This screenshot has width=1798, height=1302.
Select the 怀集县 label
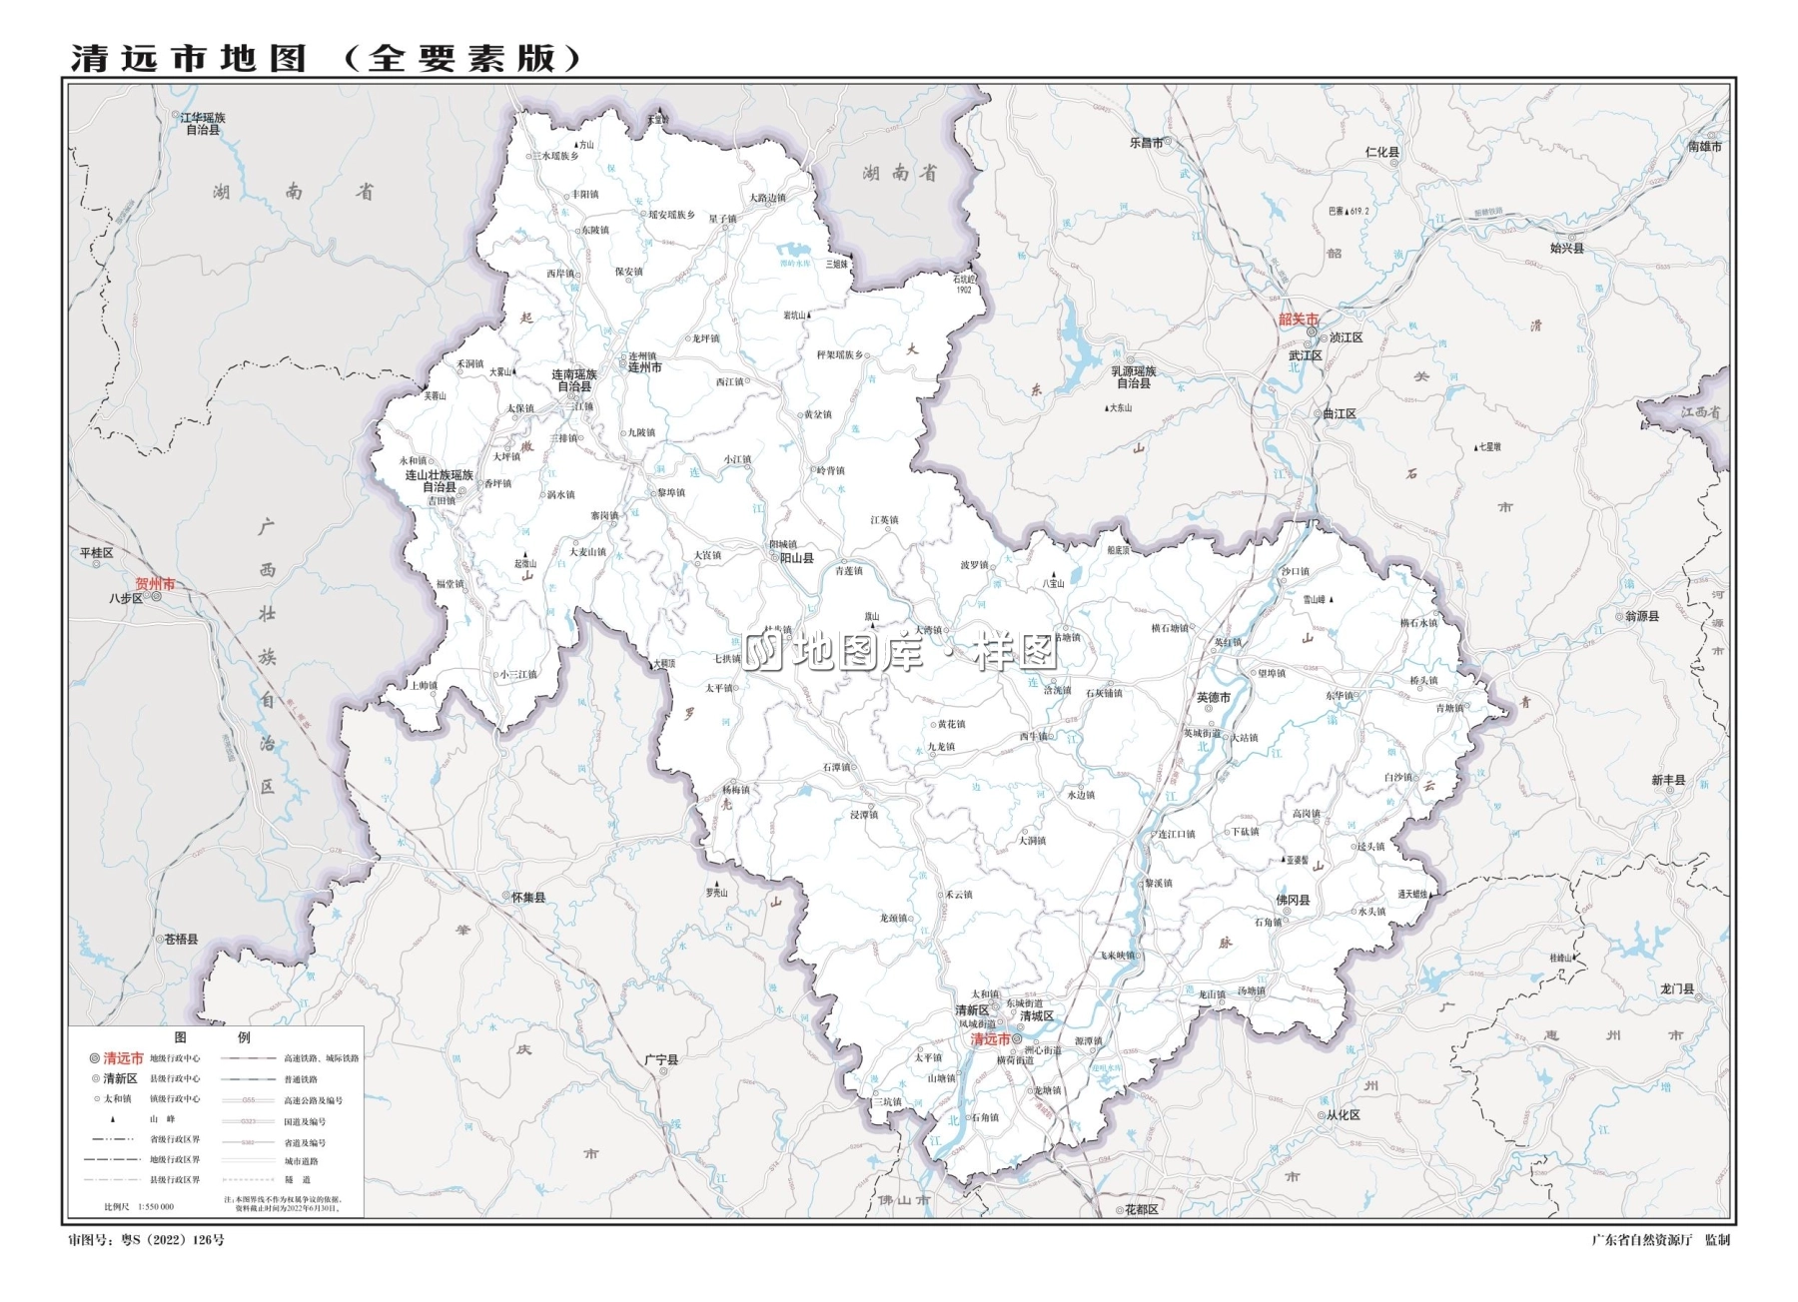528,897
